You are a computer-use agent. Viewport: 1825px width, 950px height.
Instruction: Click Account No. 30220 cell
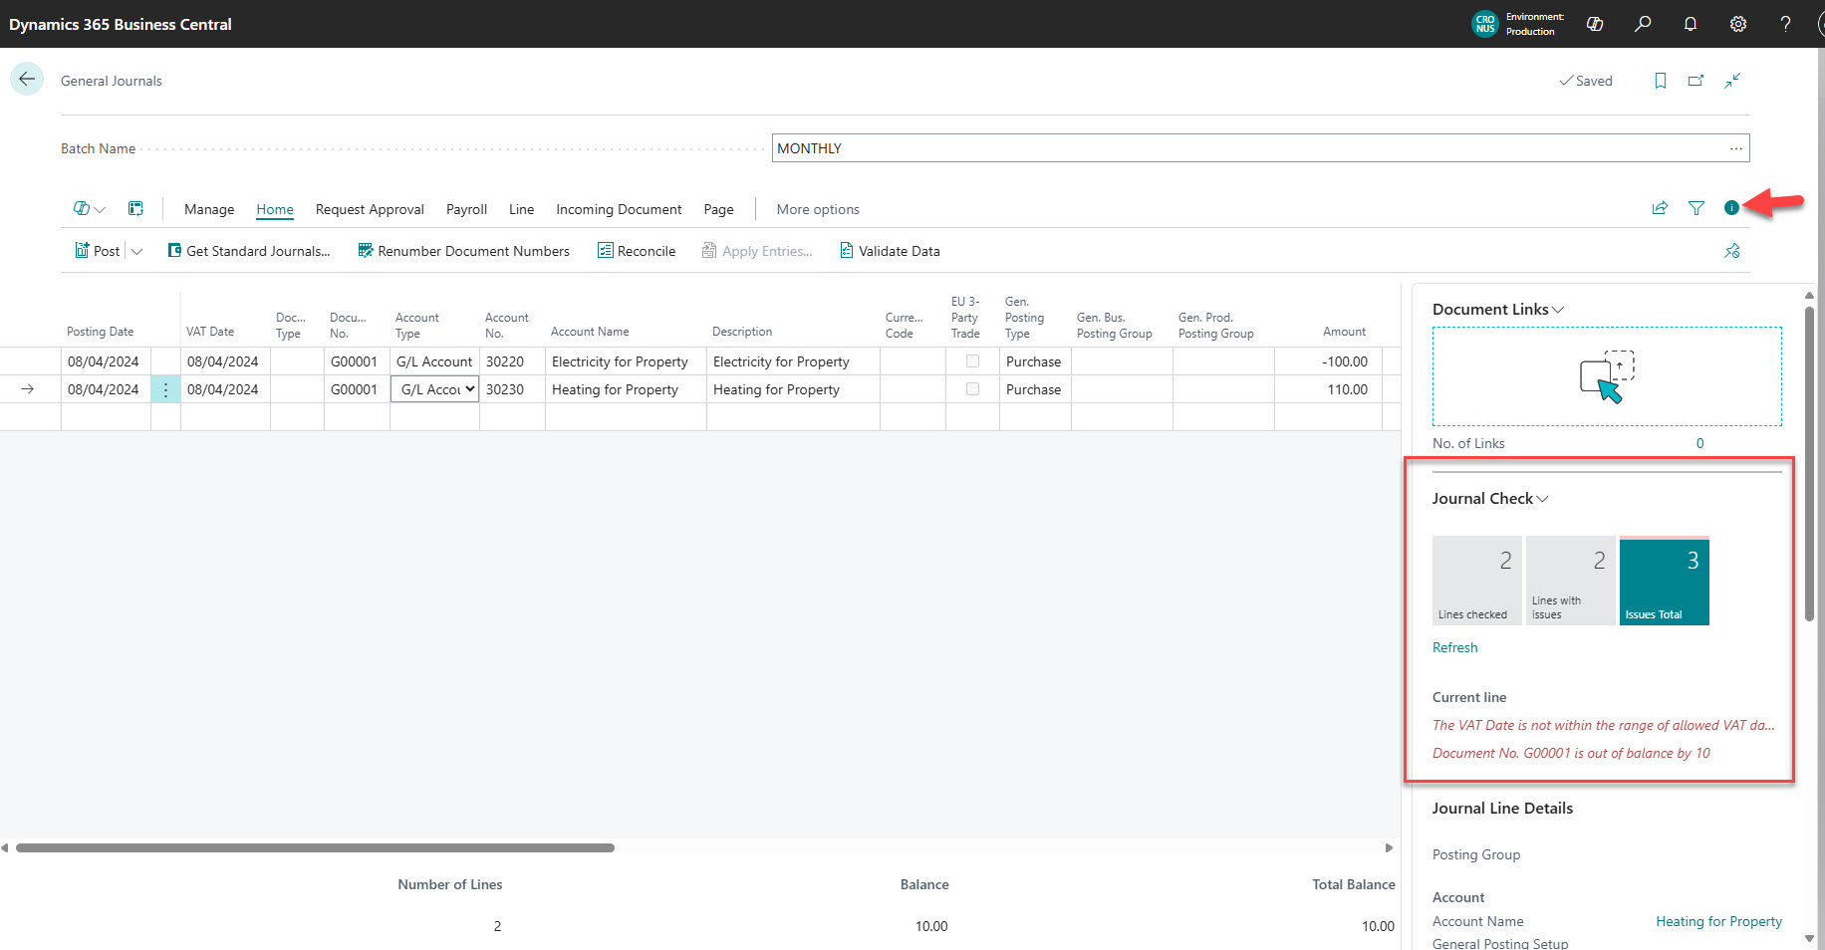point(512,361)
